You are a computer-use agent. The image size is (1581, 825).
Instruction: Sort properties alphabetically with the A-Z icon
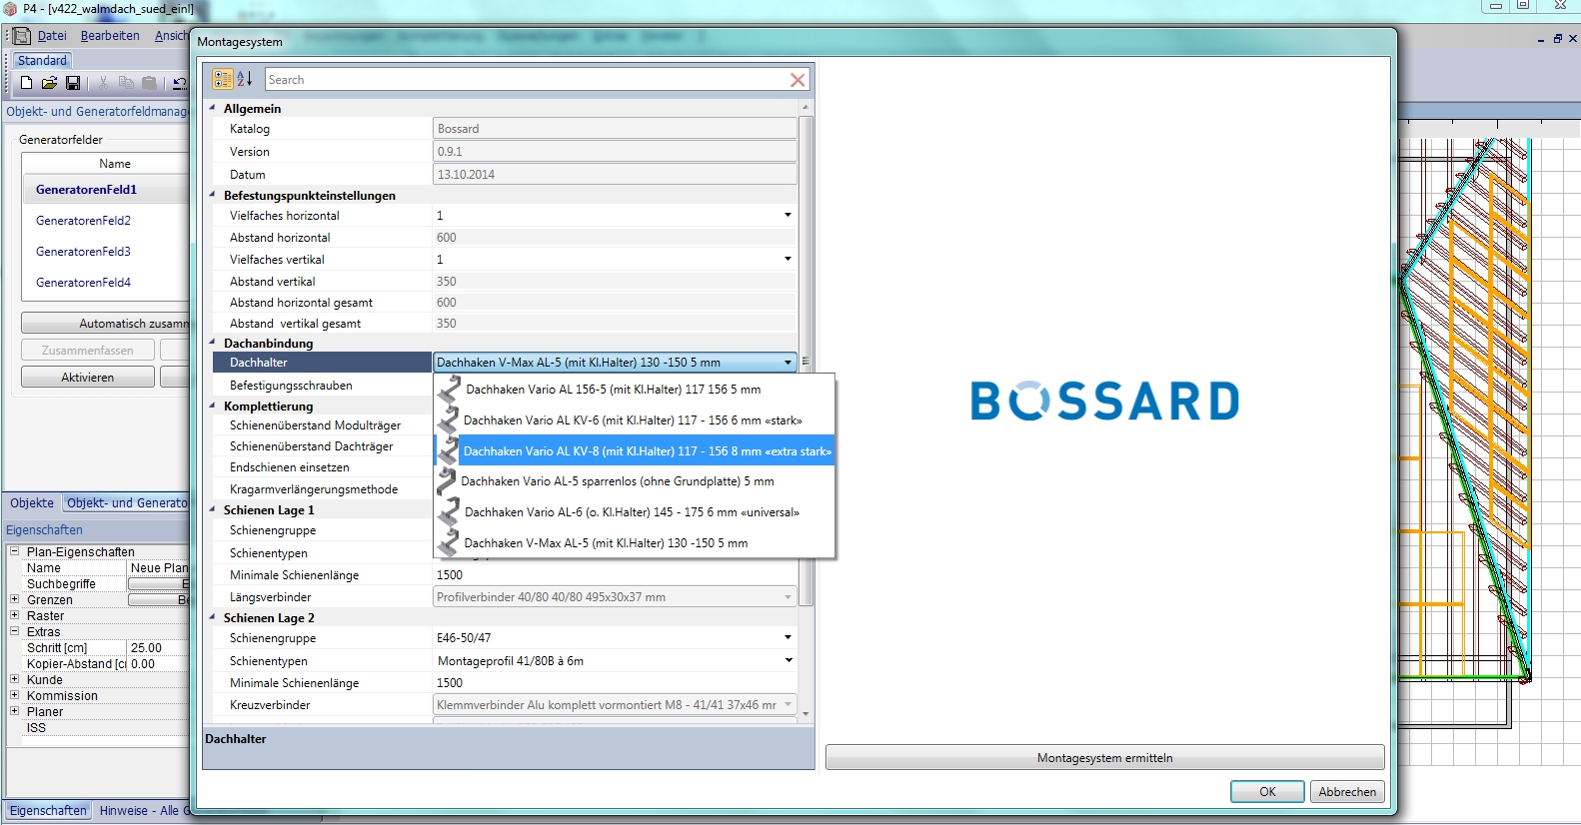point(245,79)
